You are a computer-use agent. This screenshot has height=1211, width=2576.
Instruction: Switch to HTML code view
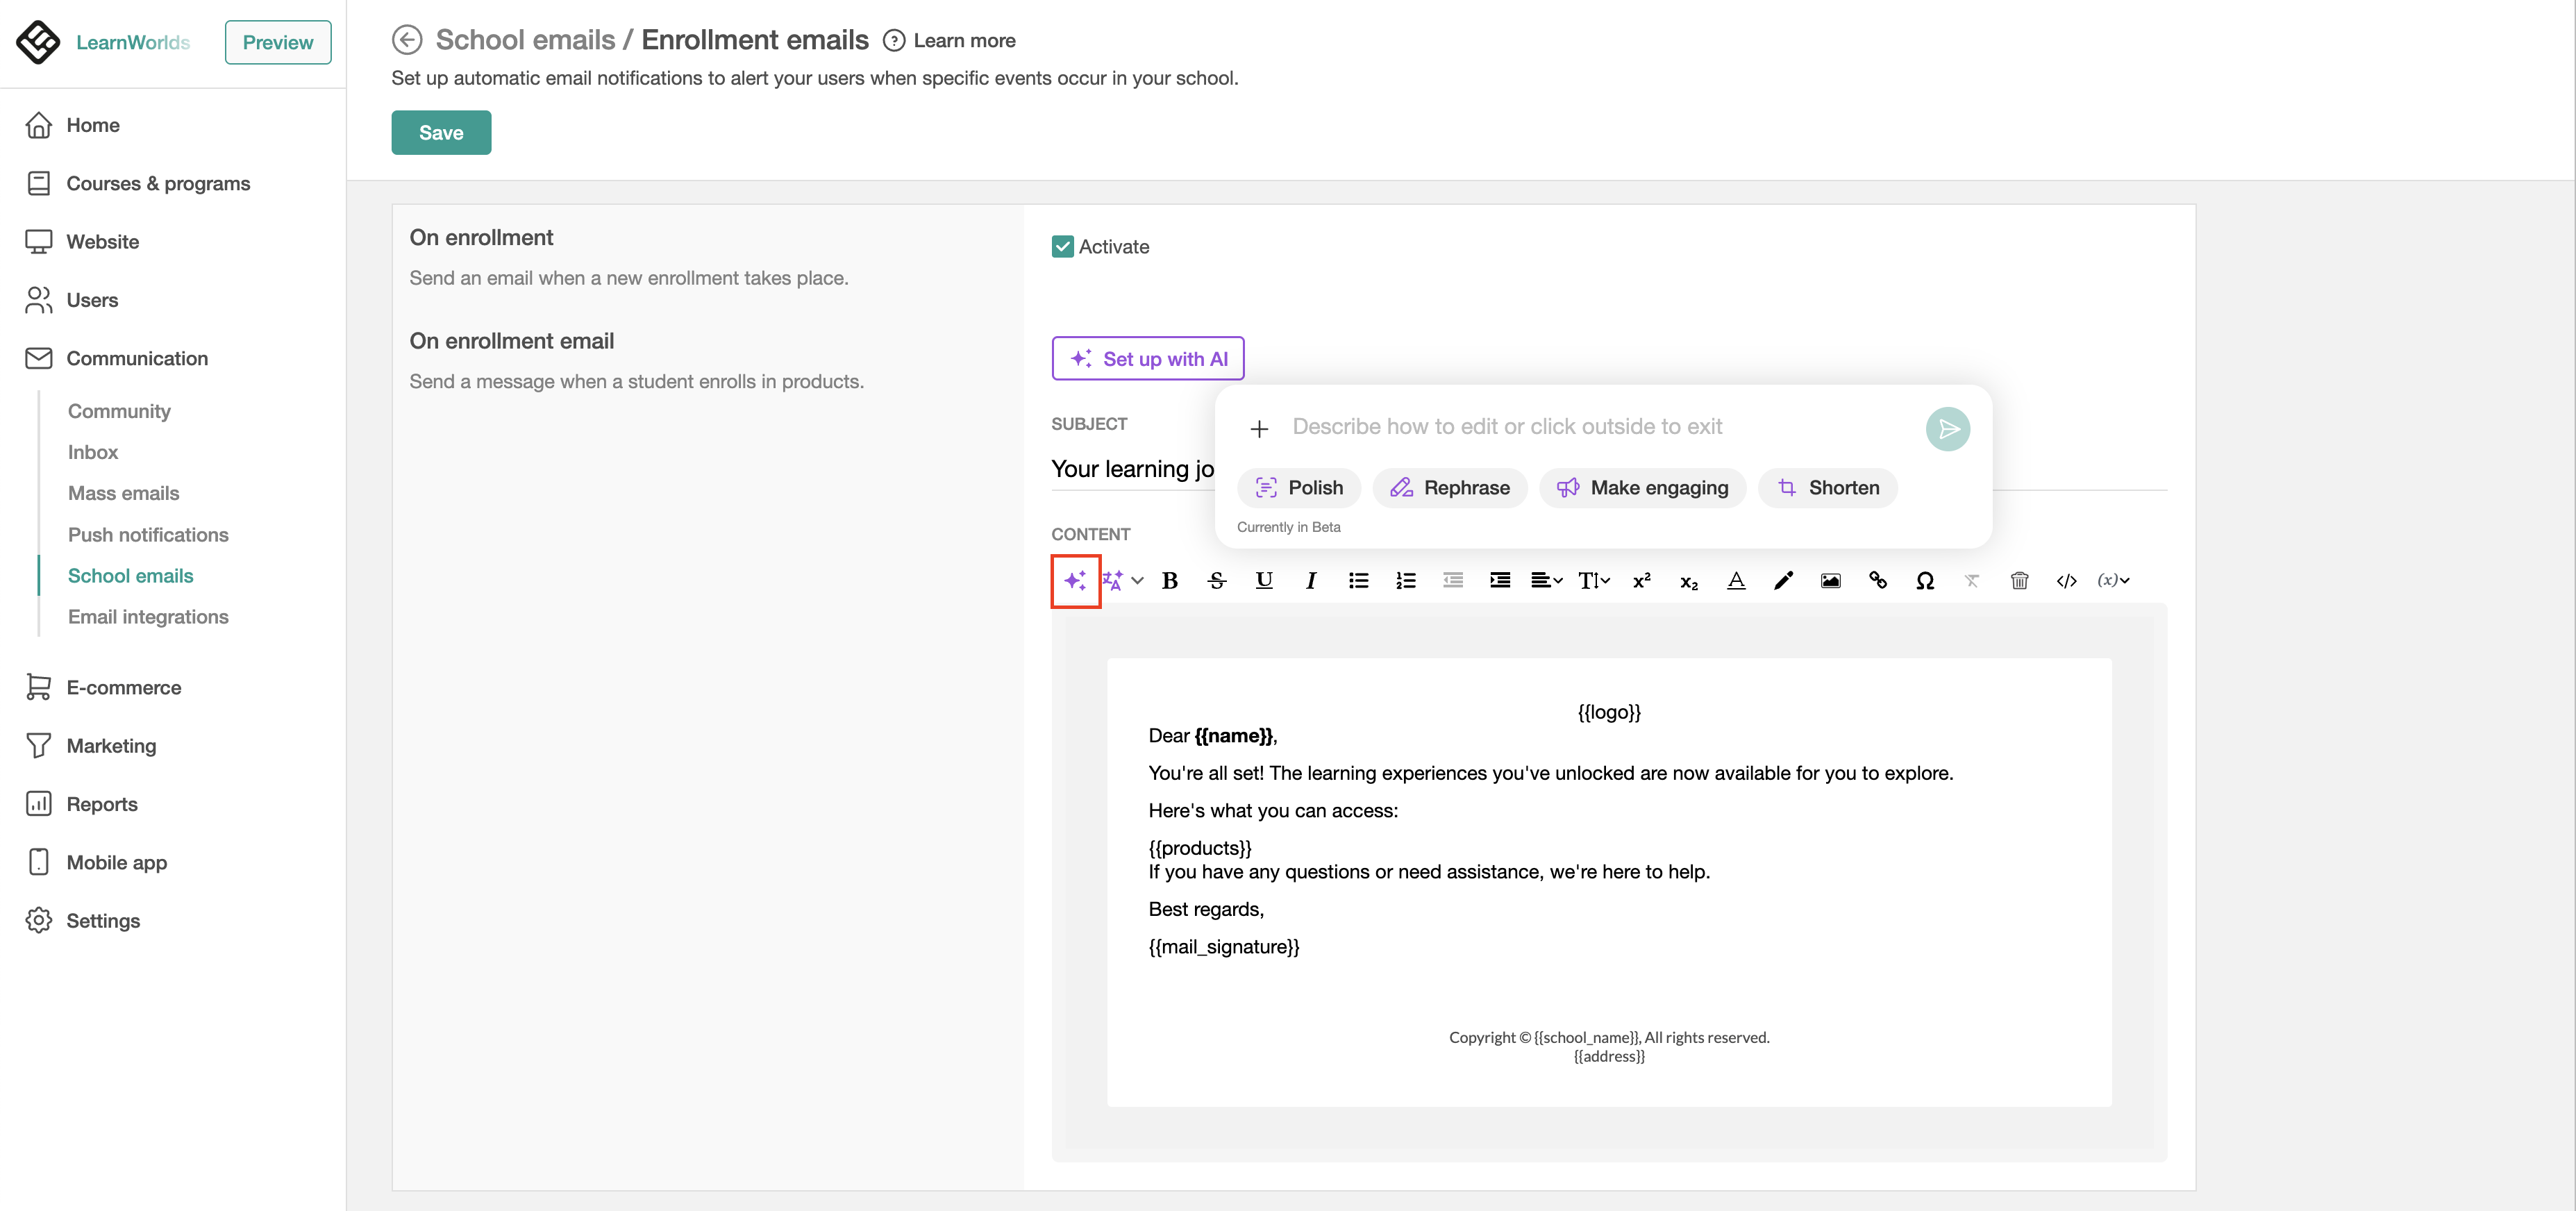point(2066,581)
